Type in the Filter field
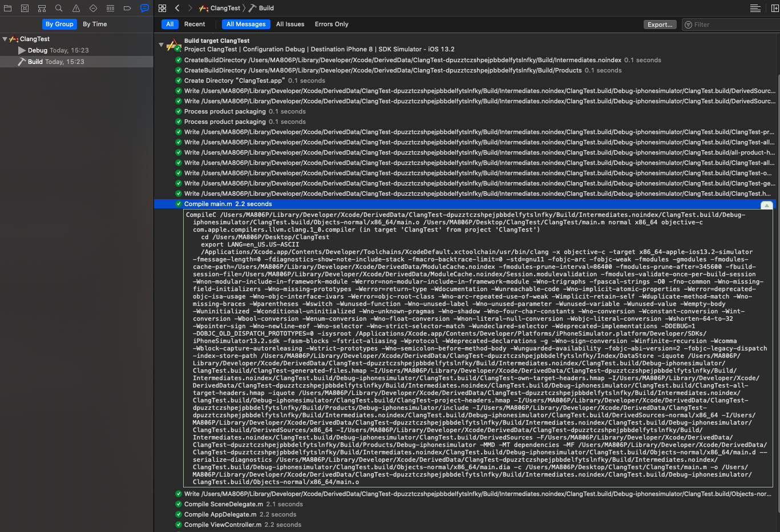 click(730, 24)
